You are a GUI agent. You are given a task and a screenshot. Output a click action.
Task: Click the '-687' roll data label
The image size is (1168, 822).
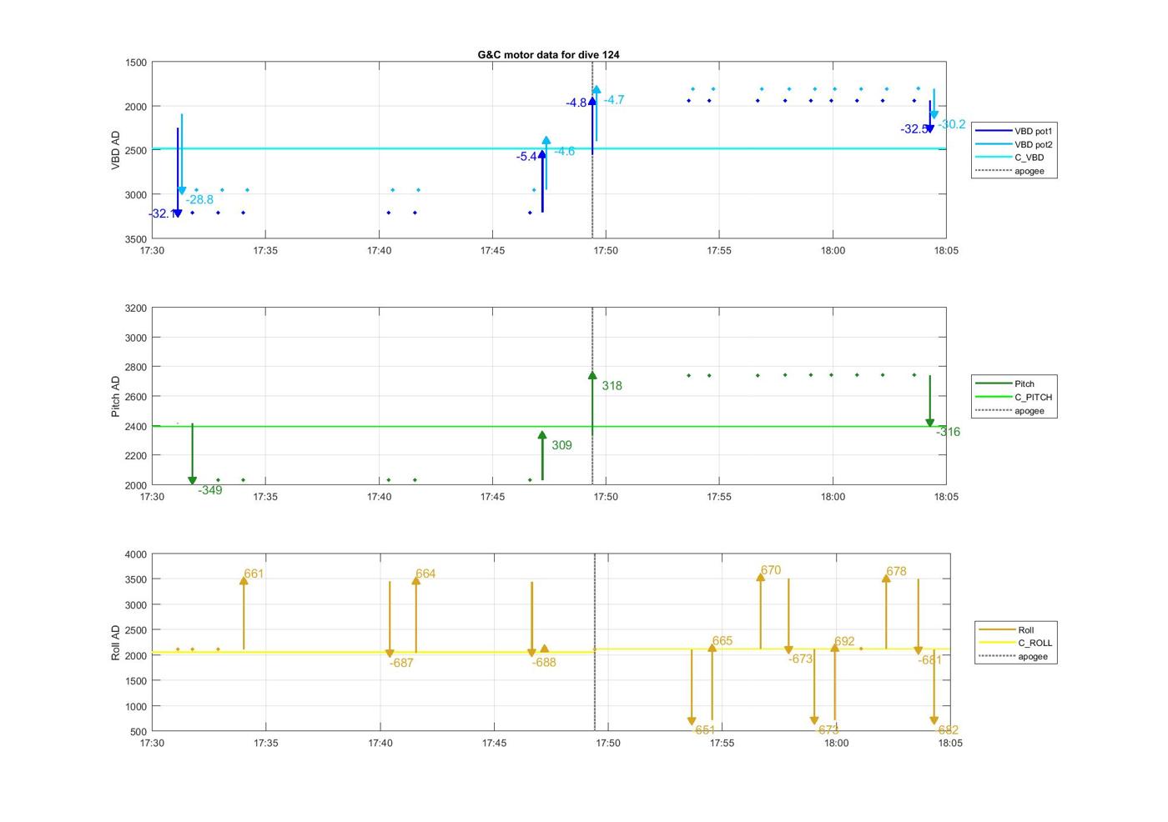tap(401, 663)
